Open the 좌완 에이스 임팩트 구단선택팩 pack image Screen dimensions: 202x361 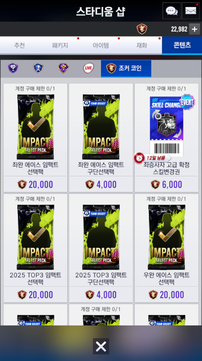tap(101, 127)
